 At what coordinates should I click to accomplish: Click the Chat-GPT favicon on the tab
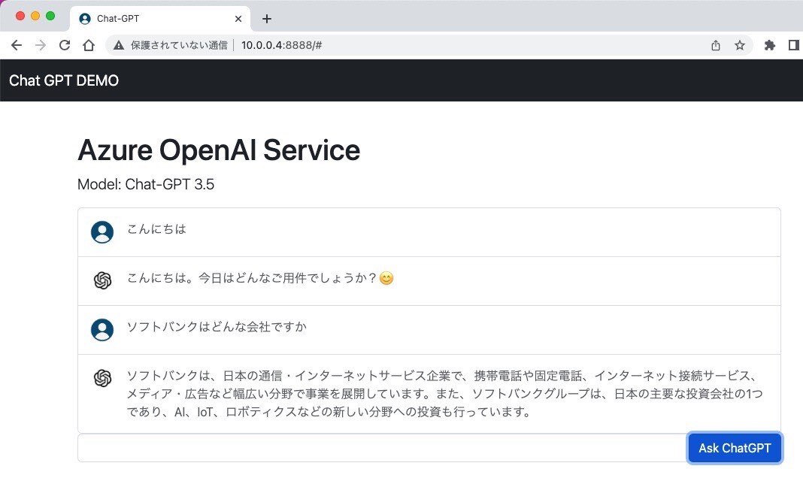click(x=84, y=18)
